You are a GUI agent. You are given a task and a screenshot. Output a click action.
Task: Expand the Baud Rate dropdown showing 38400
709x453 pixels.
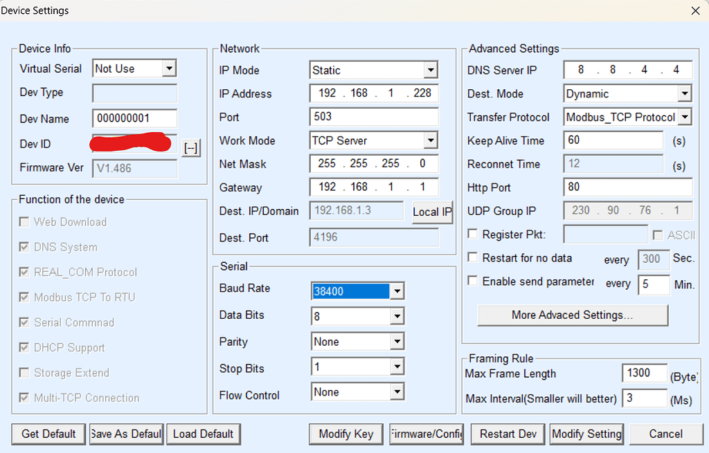coord(397,290)
